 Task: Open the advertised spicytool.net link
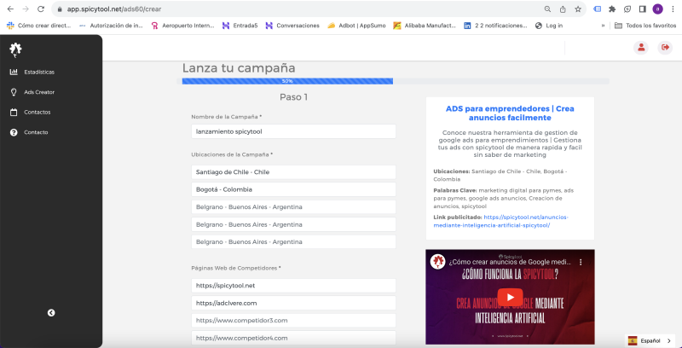501,221
